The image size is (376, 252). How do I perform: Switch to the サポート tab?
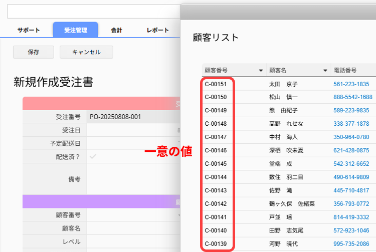[x=29, y=30]
